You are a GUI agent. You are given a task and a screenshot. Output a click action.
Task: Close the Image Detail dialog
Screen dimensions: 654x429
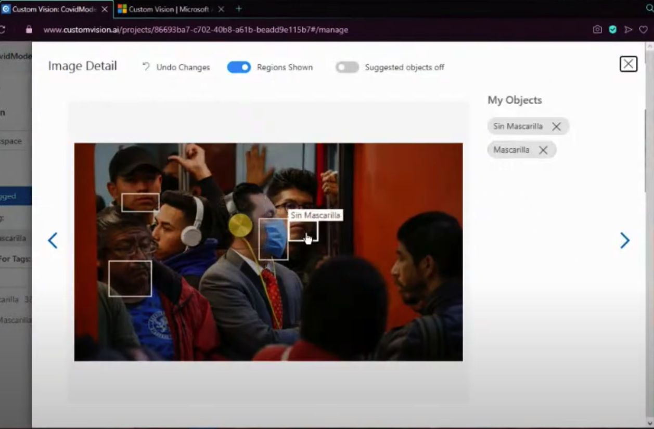tap(628, 64)
